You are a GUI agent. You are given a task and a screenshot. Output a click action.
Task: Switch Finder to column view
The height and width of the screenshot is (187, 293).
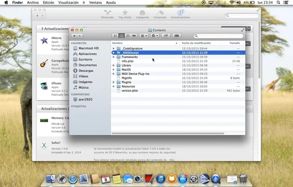tap(128, 36)
